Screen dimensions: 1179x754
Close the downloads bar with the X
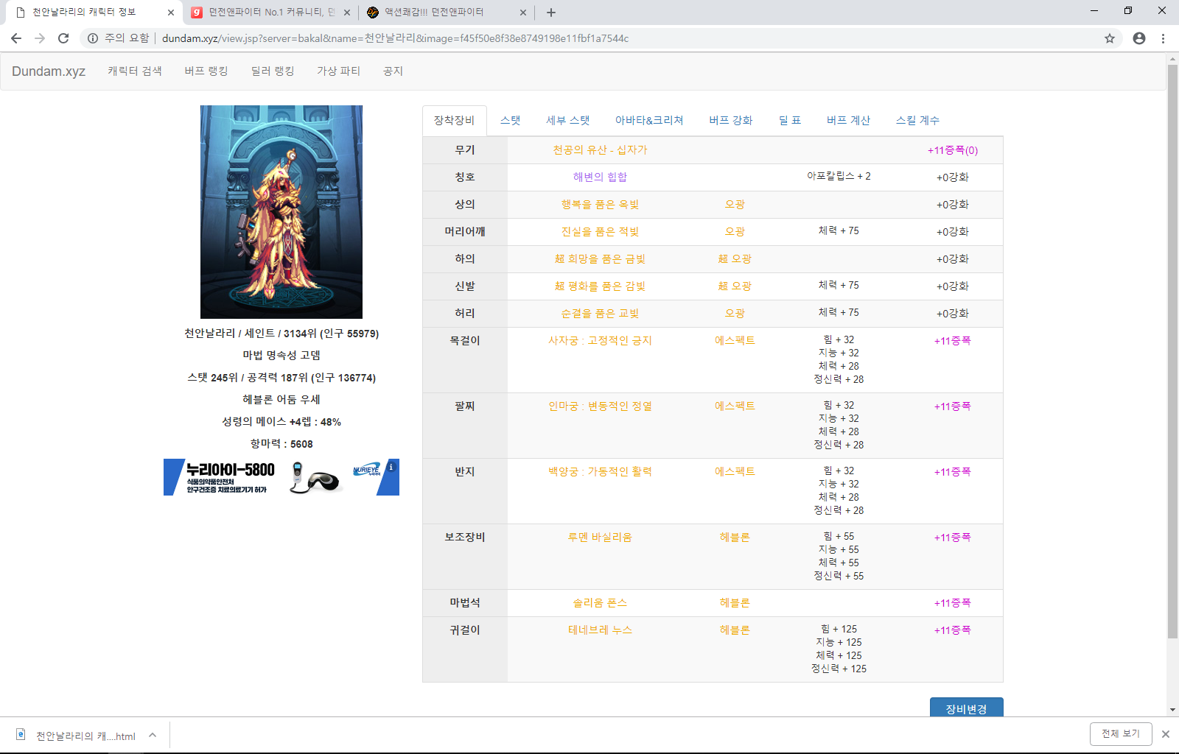(x=1166, y=734)
